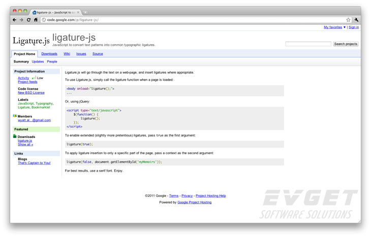Screen dimensions: 371x237
Task: Click the jQuery script code block
Action: [x=174, y=118]
